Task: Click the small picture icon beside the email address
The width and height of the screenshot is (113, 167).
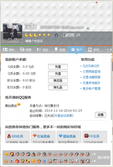Action: point(88,28)
